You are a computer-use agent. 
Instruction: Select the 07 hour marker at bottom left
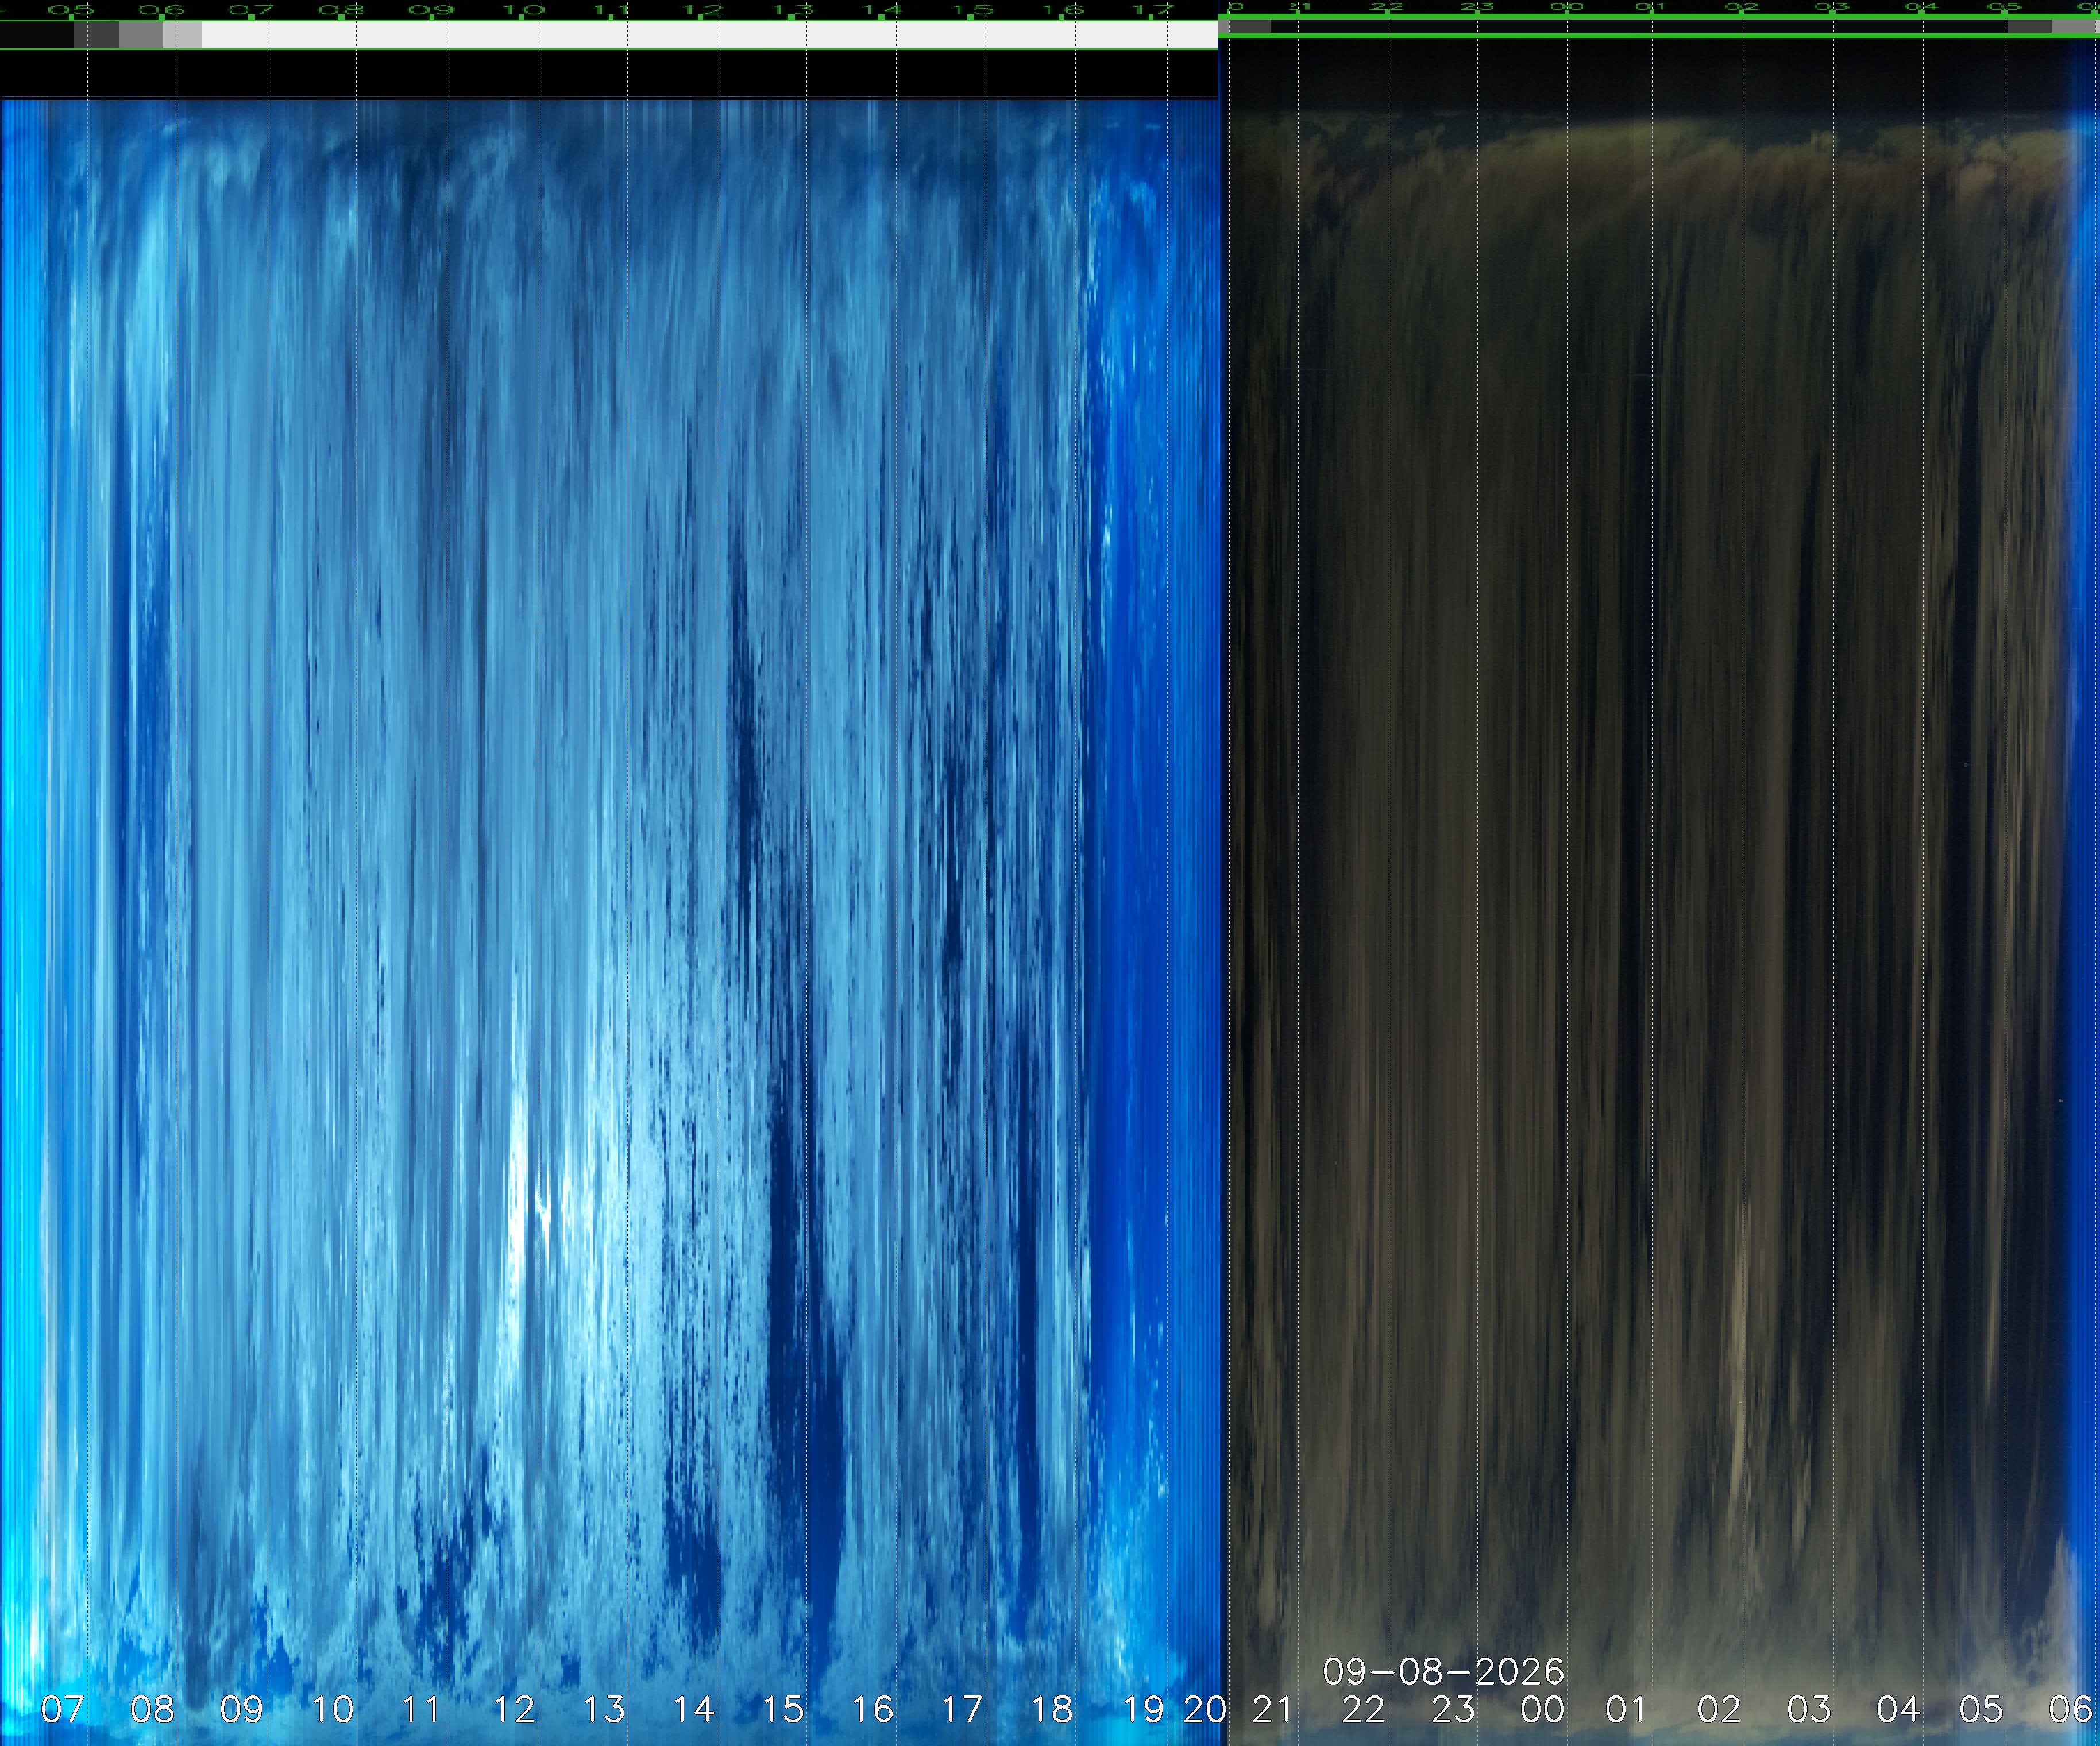tap(62, 1709)
